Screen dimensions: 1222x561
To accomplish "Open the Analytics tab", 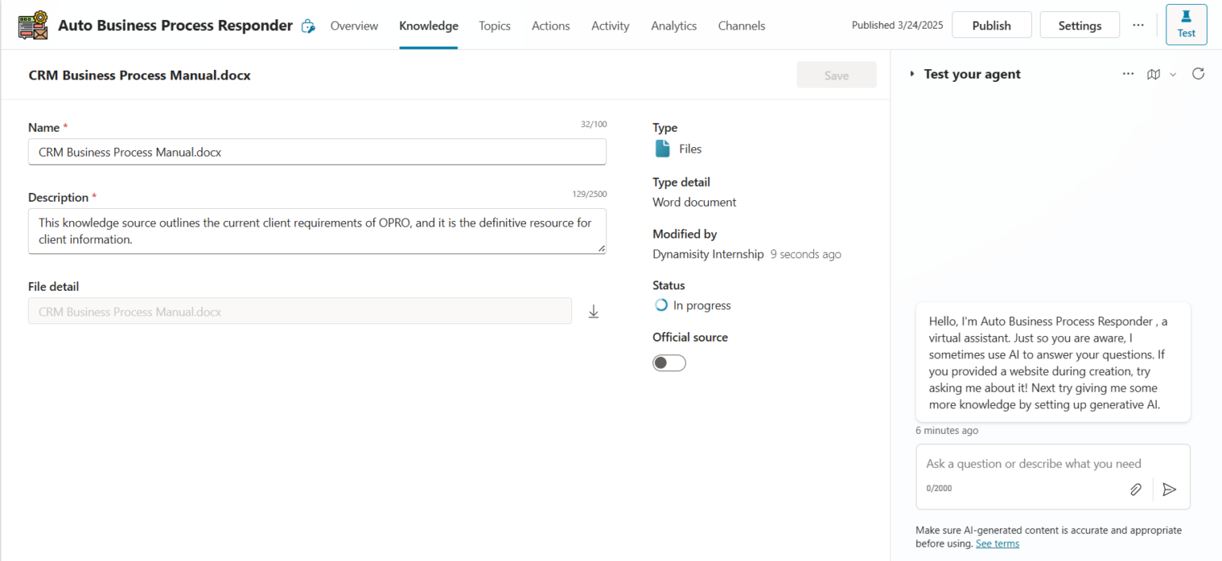I will tap(673, 25).
